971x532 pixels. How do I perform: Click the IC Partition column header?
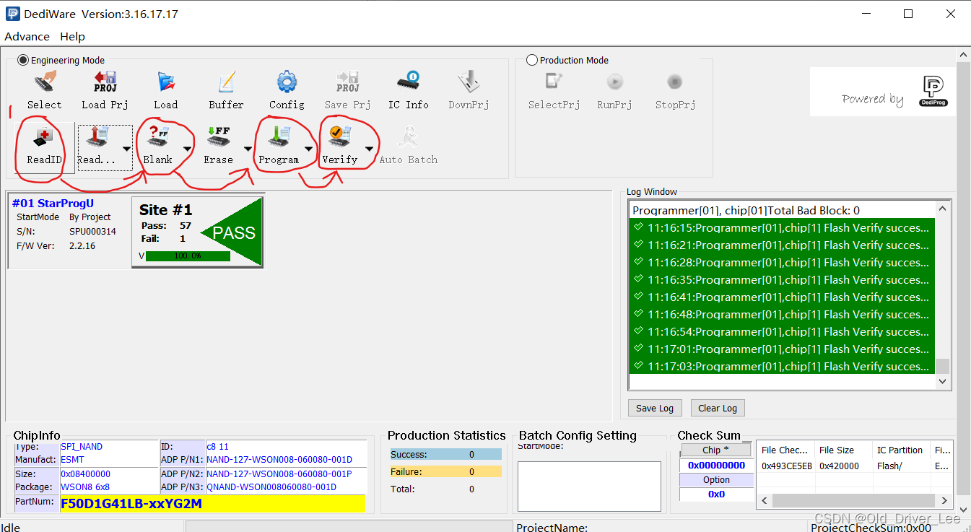[x=901, y=450]
